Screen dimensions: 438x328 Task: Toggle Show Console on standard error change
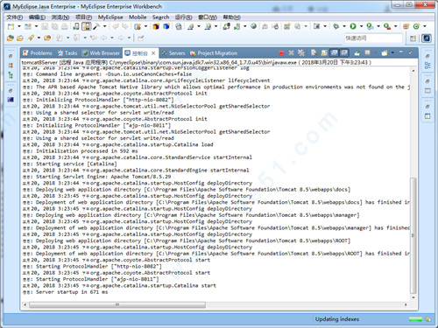(x=344, y=52)
